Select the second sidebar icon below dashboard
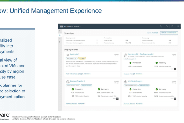The height and width of the screenshot is (123, 184). (x=60, y=38)
